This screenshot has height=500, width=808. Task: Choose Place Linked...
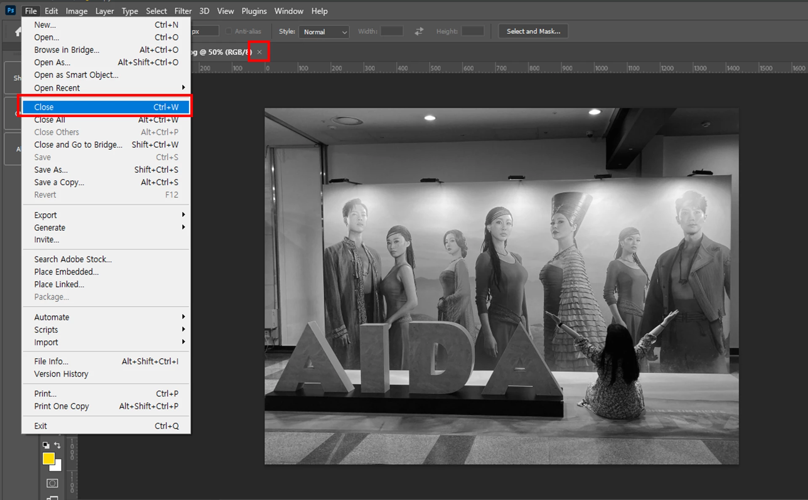pyautogui.click(x=106, y=284)
